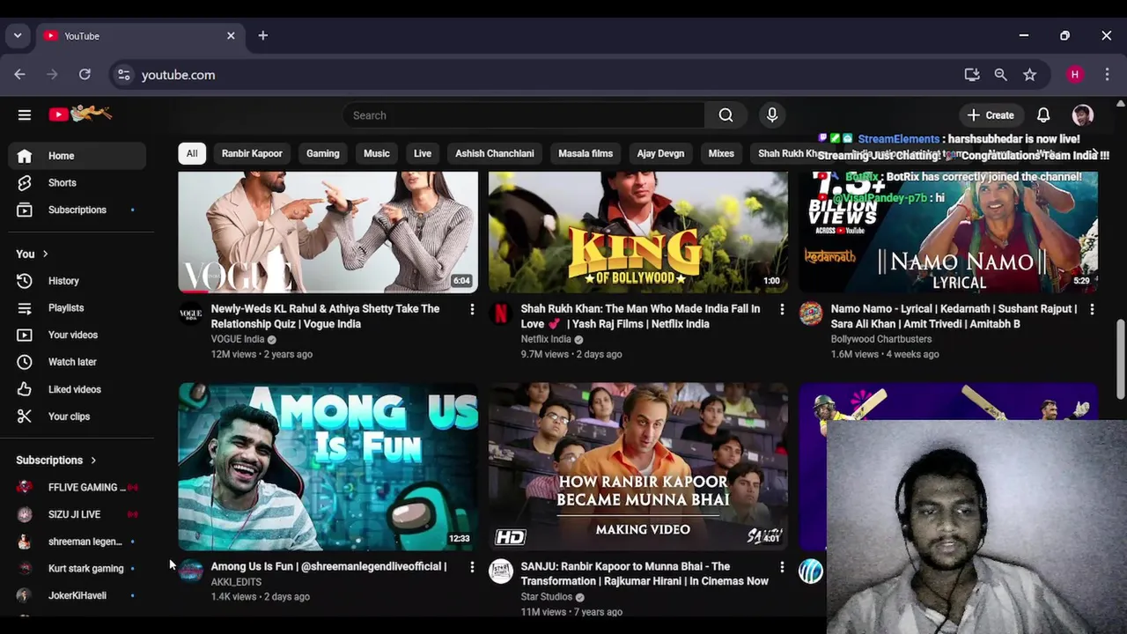Start voice search with microphone icon

(x=772, y=115)
